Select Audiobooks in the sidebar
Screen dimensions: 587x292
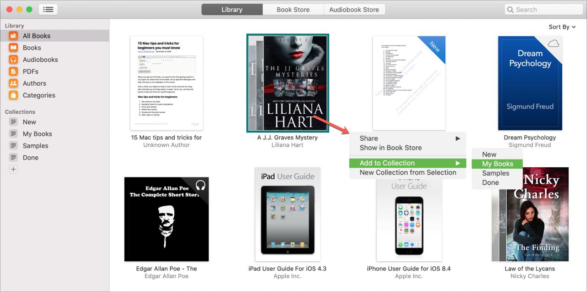55,60
